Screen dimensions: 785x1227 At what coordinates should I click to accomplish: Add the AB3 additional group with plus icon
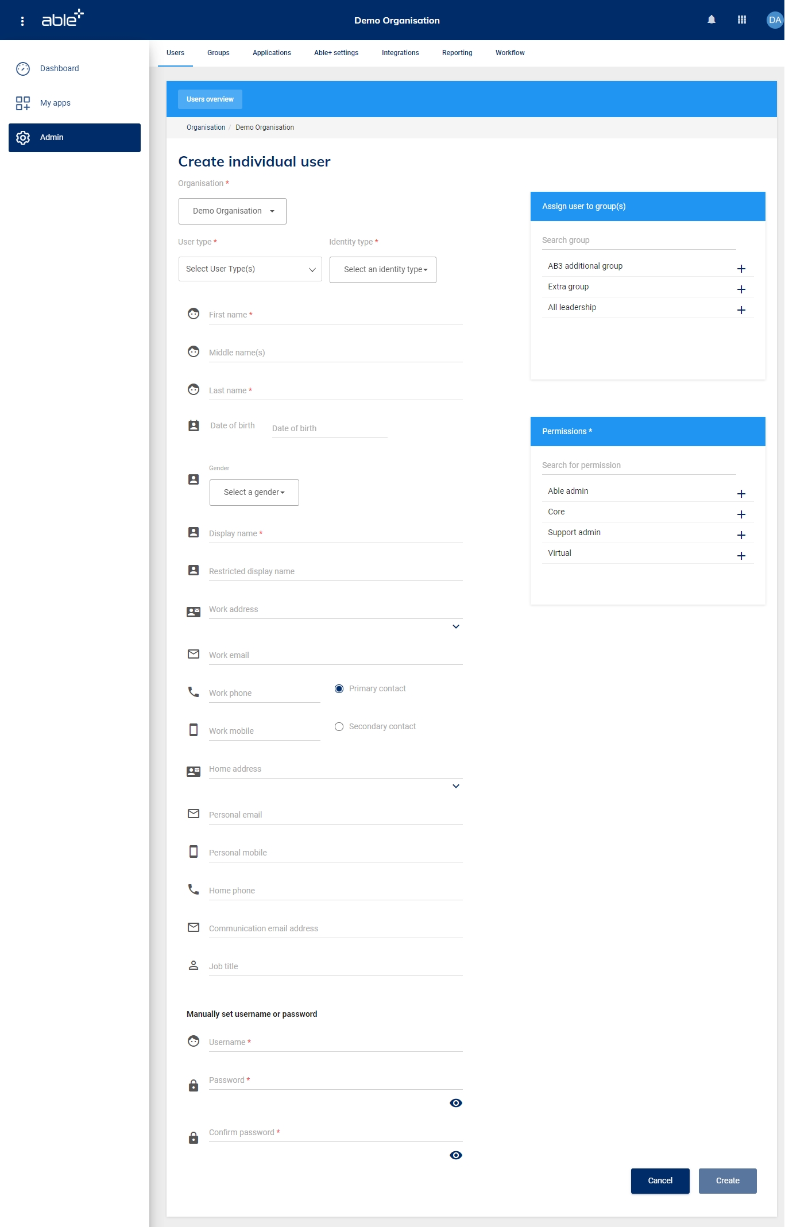[741, 269]
